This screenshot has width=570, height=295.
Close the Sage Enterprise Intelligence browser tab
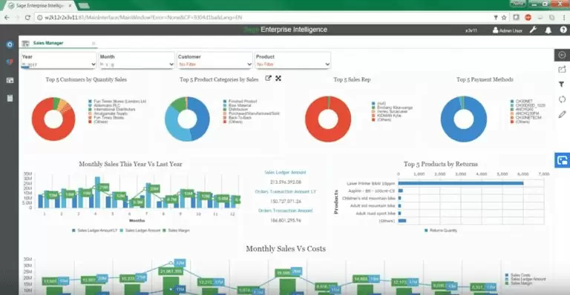click(x=71, y=6)
